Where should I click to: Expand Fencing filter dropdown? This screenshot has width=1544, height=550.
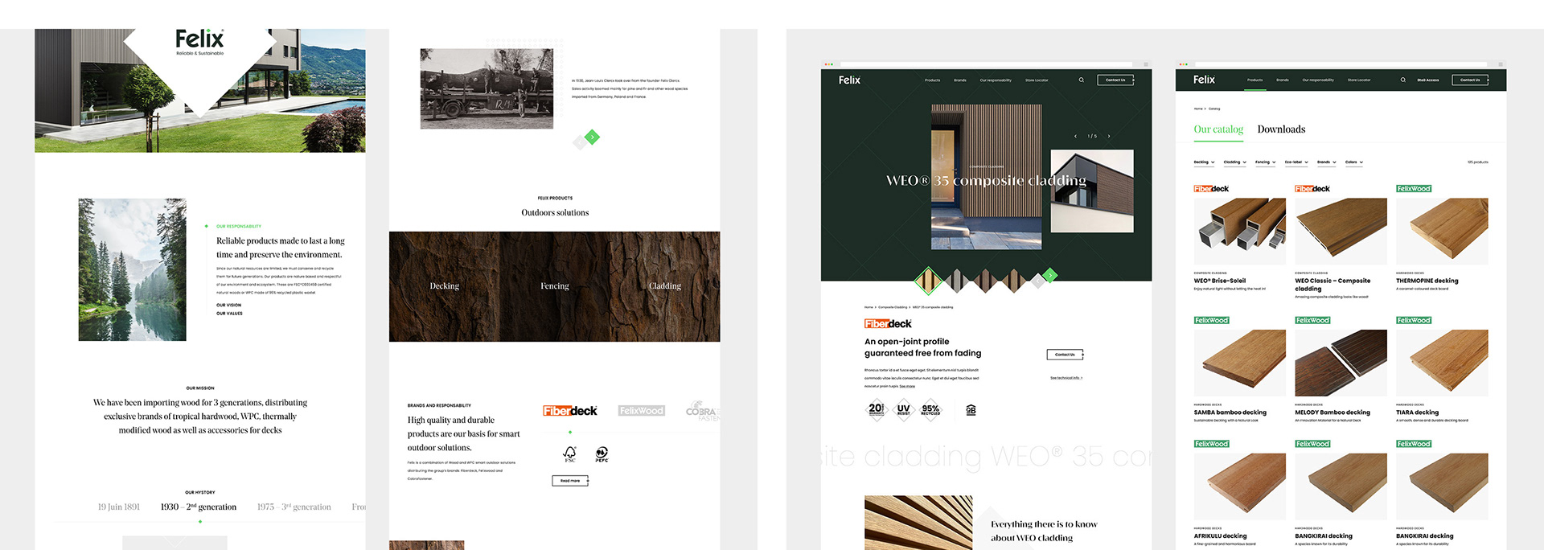[1266, 162]
